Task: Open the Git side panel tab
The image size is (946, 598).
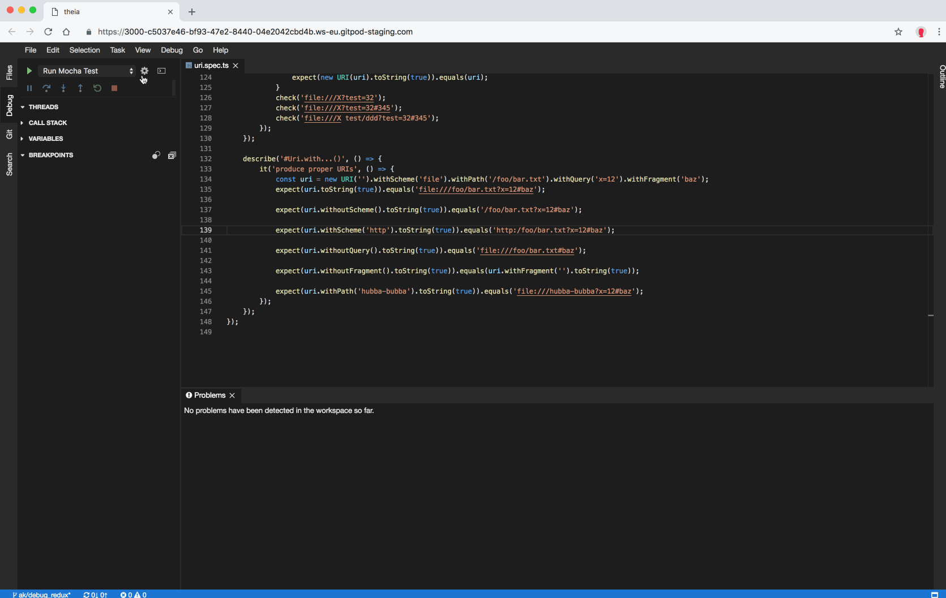Action: (9, 134)
